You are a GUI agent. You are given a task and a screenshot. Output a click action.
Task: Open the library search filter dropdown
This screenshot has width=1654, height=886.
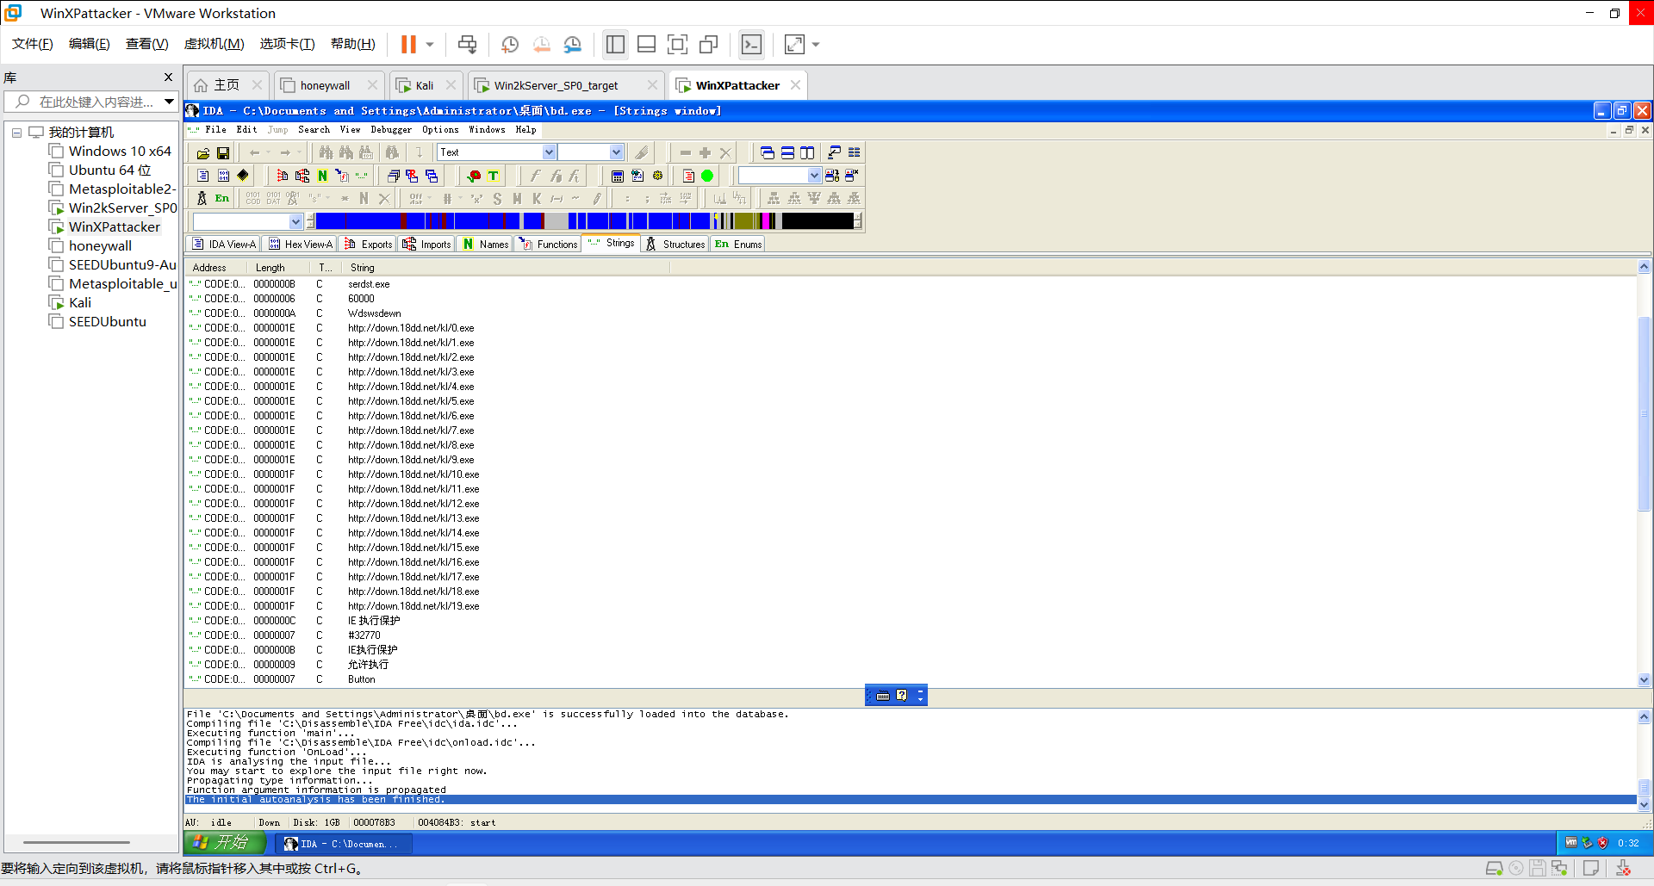pyautogui.click(x=169, y=102)
